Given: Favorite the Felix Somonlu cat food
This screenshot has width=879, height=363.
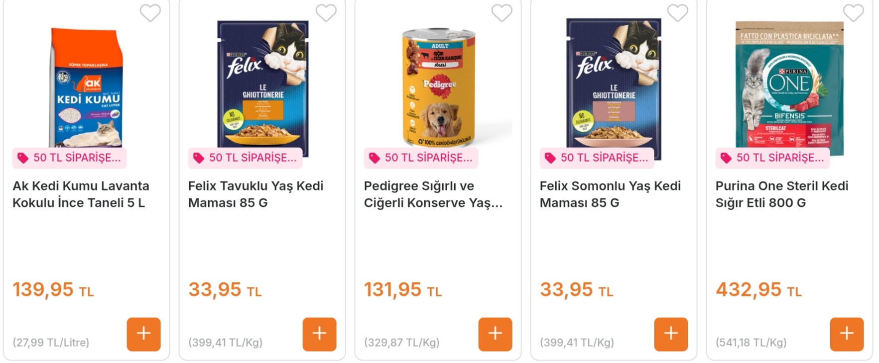Looking at the screenshot, I should 677,13.
